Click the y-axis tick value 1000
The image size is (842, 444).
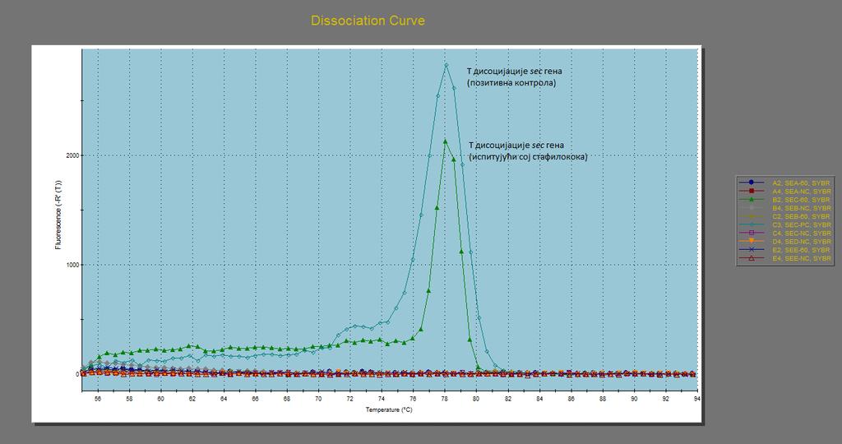tap(72, 265)
